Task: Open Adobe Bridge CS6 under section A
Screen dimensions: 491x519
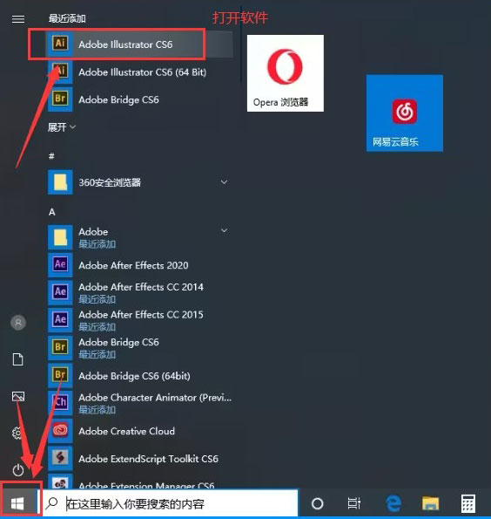Action: point(140,347)
